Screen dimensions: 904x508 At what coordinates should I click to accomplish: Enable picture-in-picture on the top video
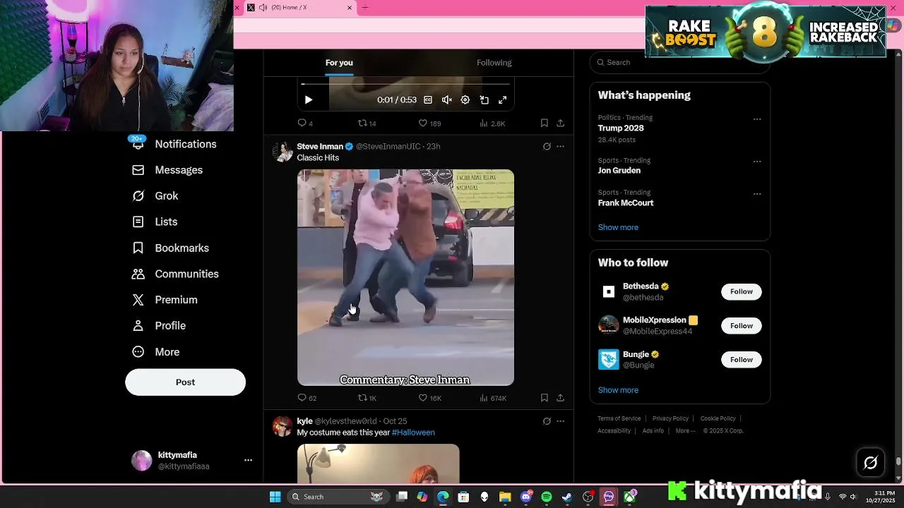coord(484,100)
